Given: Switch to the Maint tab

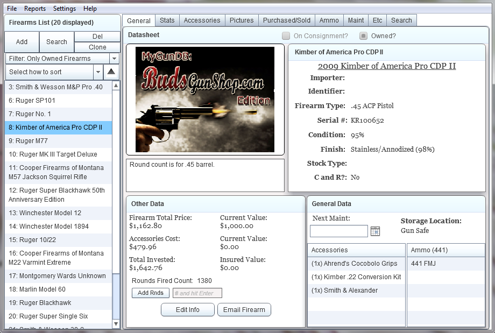Looking at the screenshot, I should [356, 20].
